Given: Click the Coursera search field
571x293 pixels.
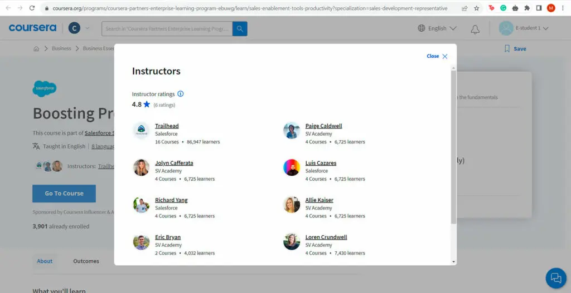Looking at the screenshot, I should point(167,29).
